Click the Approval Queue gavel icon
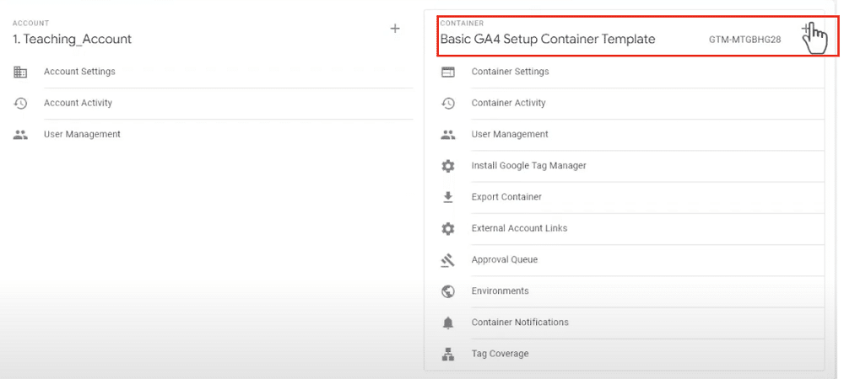844x379 pixels. tap(448, 259)
